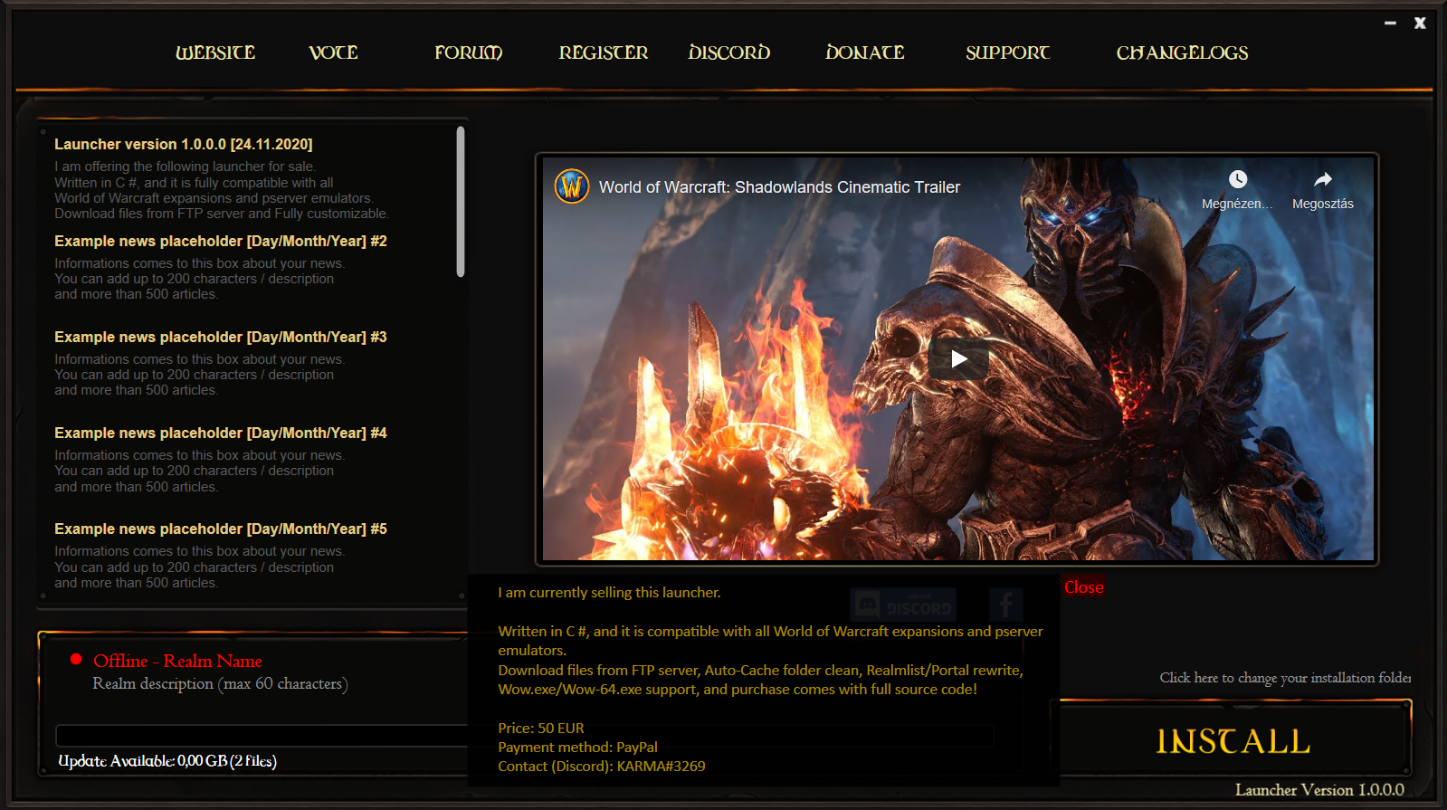This screenshot has height=810, width=1447.
Task: Click the 'I am currently selling this launcher' text
Action: click(x=609, y=593)
